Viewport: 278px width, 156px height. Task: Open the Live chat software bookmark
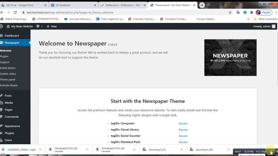78,19
